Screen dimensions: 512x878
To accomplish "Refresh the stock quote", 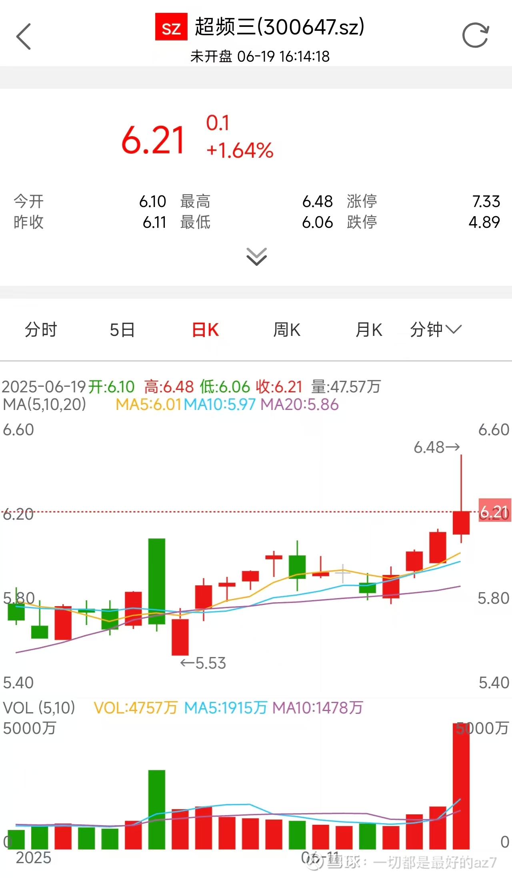I will pyautogui.click(x=476, y=36).
